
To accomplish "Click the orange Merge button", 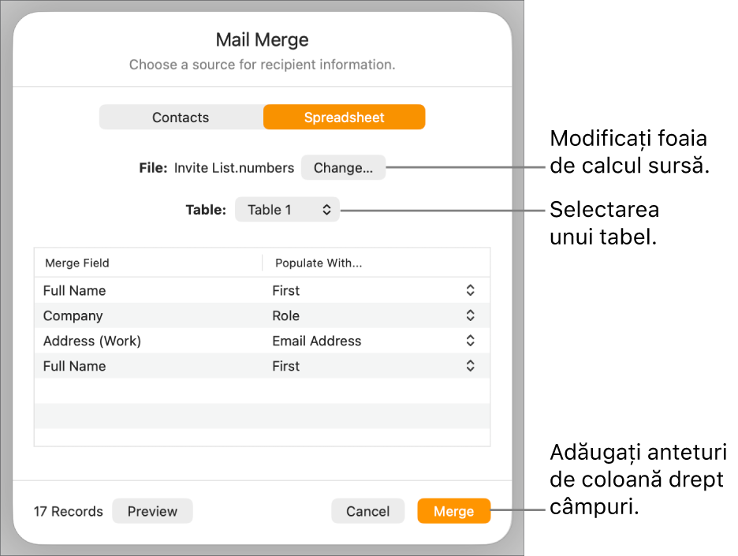I will [x=453, y=511].
